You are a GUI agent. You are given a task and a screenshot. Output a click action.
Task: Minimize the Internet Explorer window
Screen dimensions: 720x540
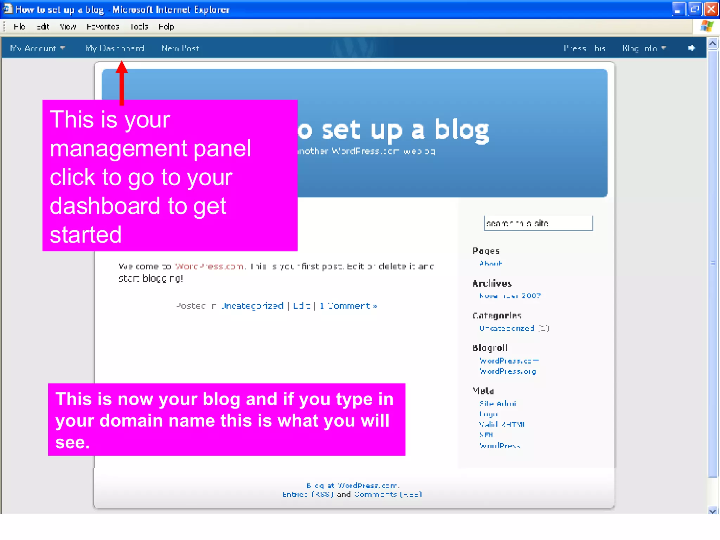tap(679, 9)
